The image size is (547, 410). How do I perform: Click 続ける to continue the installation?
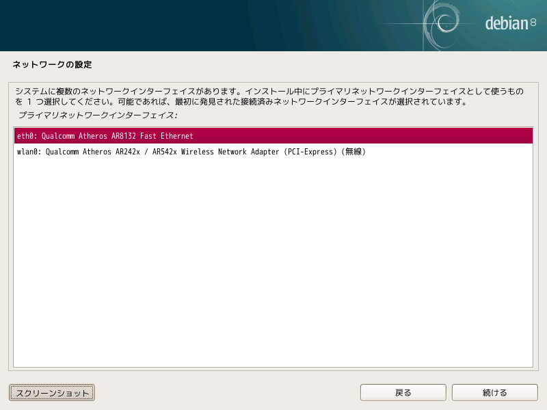[x=494, y=393]
